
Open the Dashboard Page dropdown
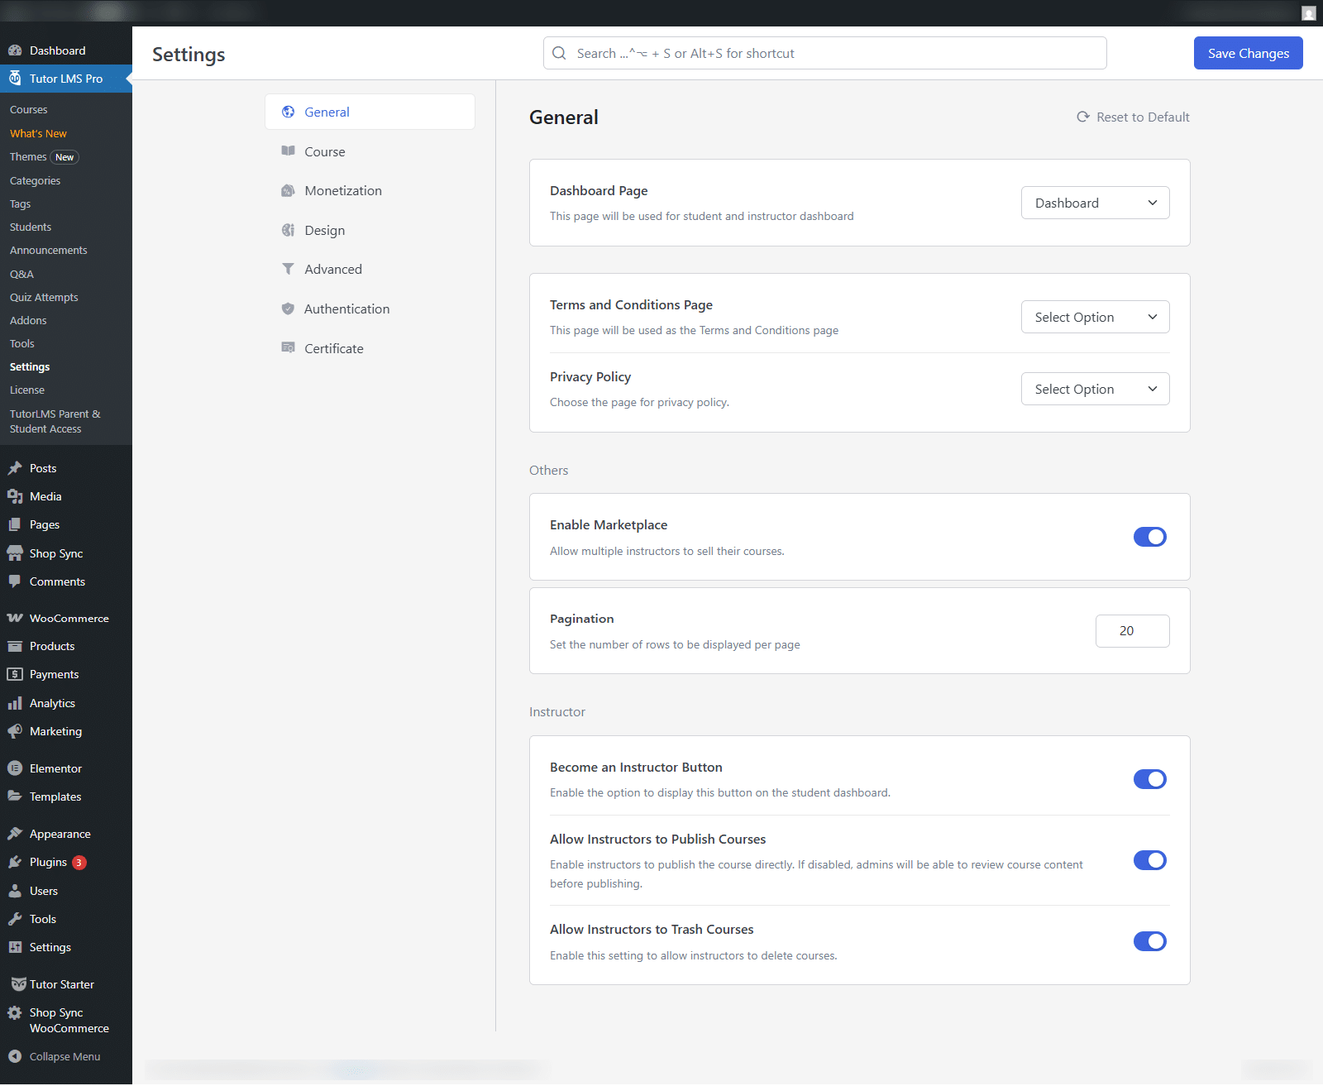[1095, 203]
